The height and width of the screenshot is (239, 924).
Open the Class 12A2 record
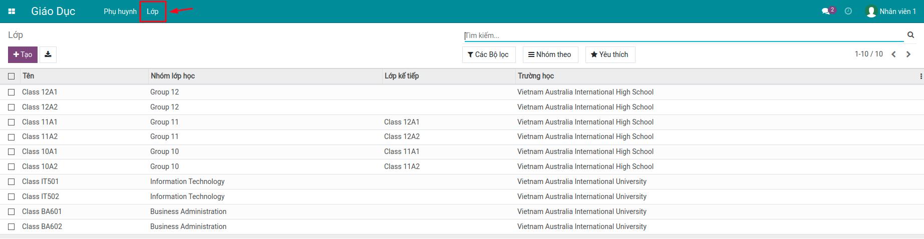[x=40, y=107]
